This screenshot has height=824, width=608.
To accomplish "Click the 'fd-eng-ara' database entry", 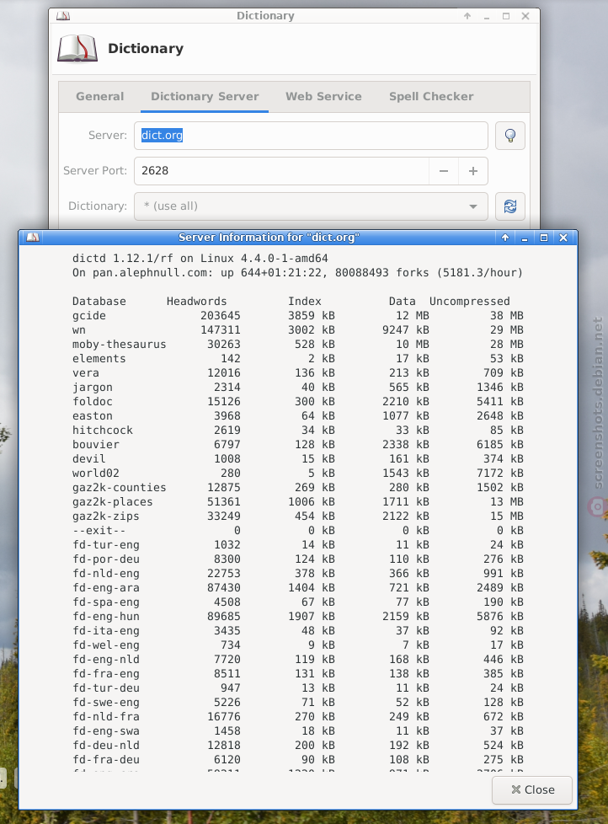I will tap(105, 587).
